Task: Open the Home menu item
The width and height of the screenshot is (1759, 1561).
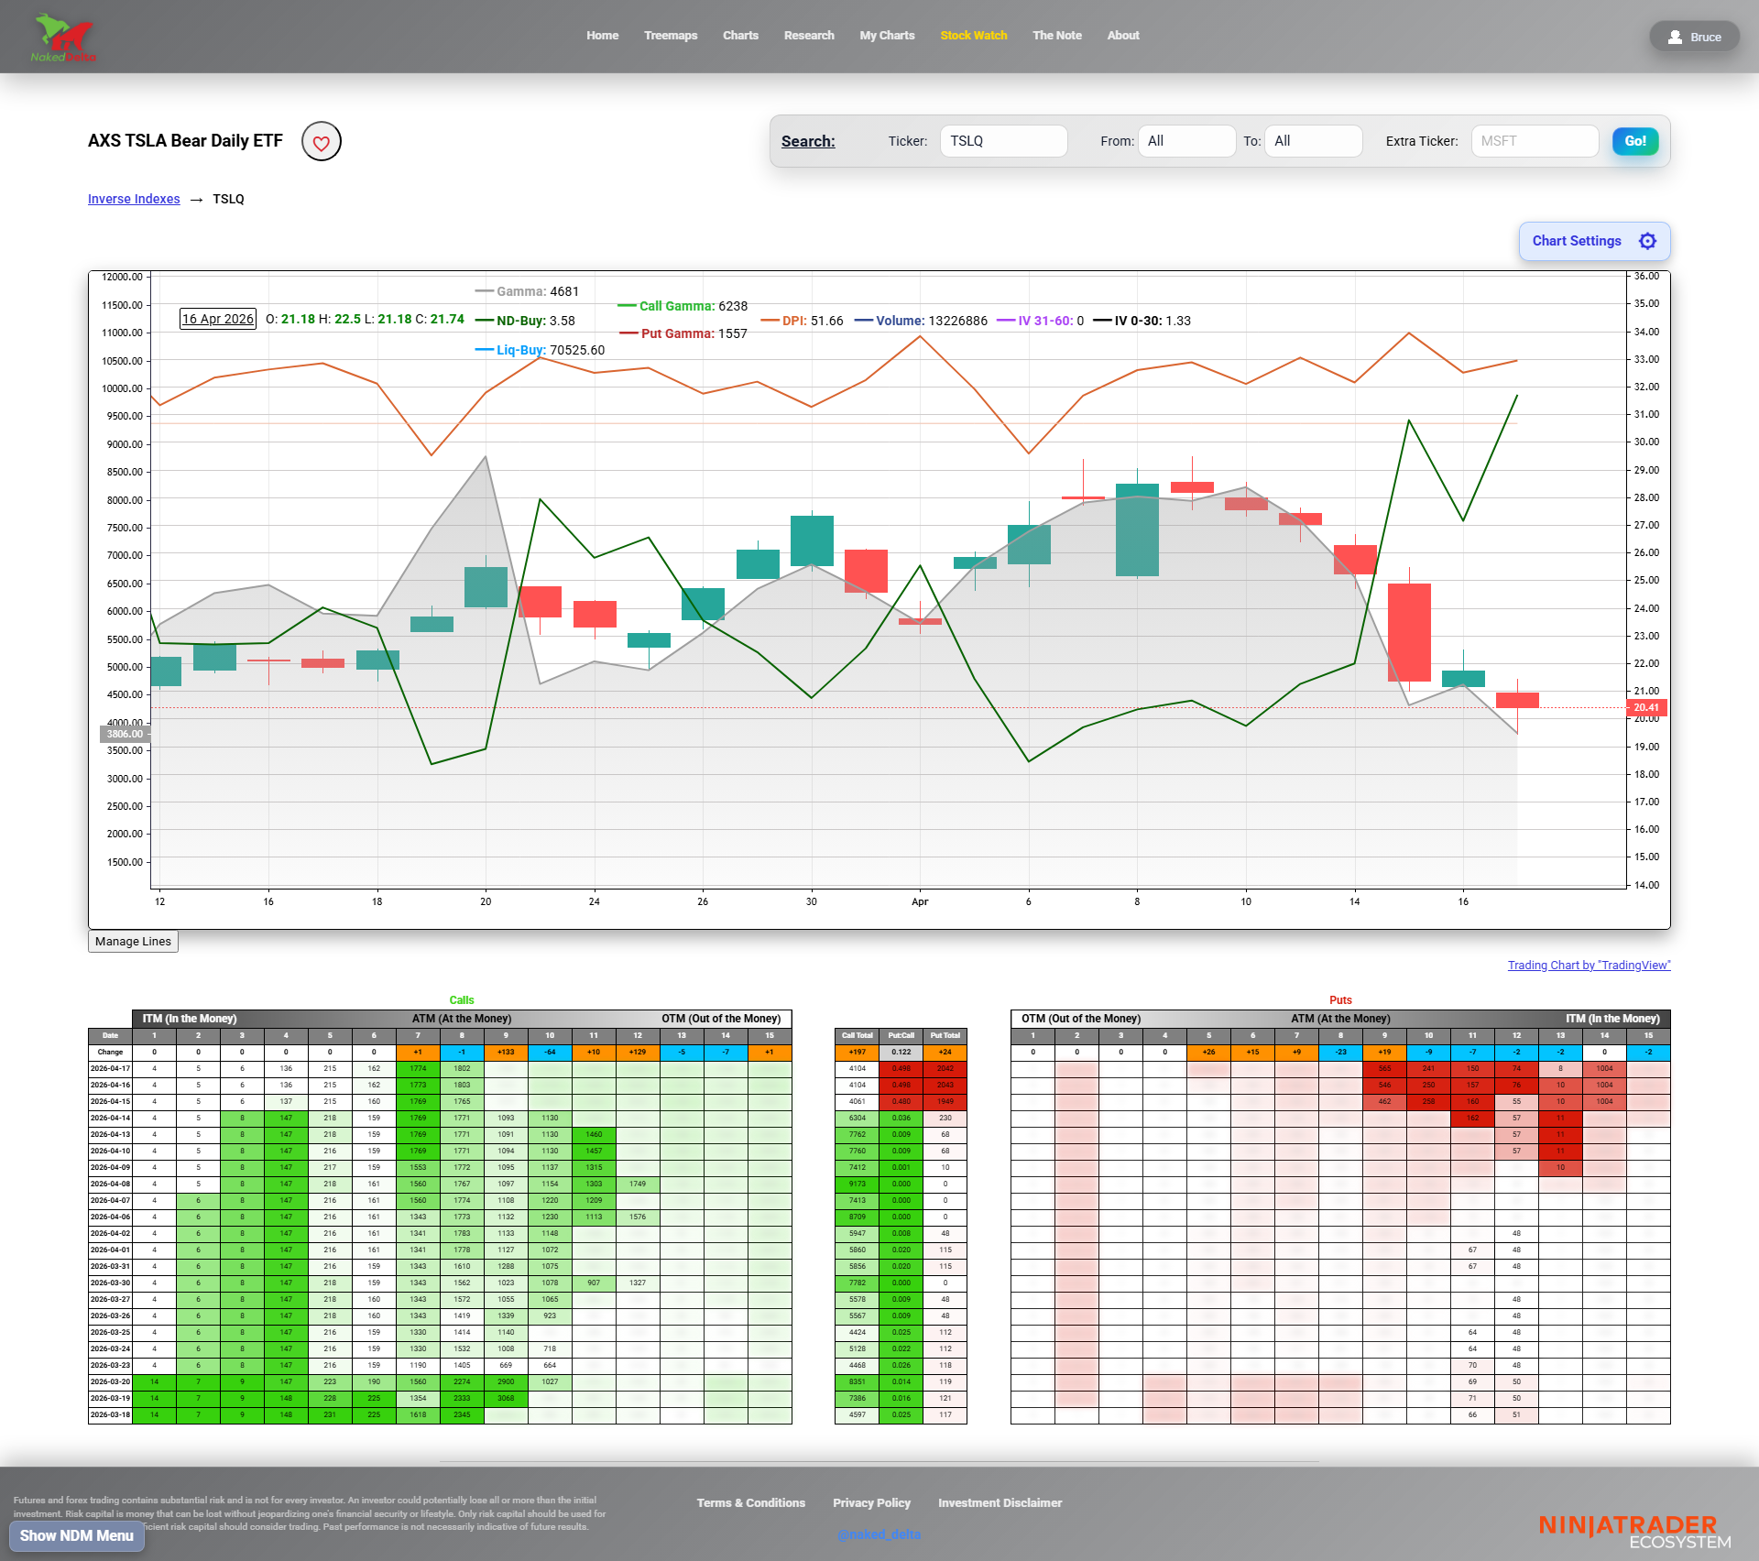Action: click(603, 36)
